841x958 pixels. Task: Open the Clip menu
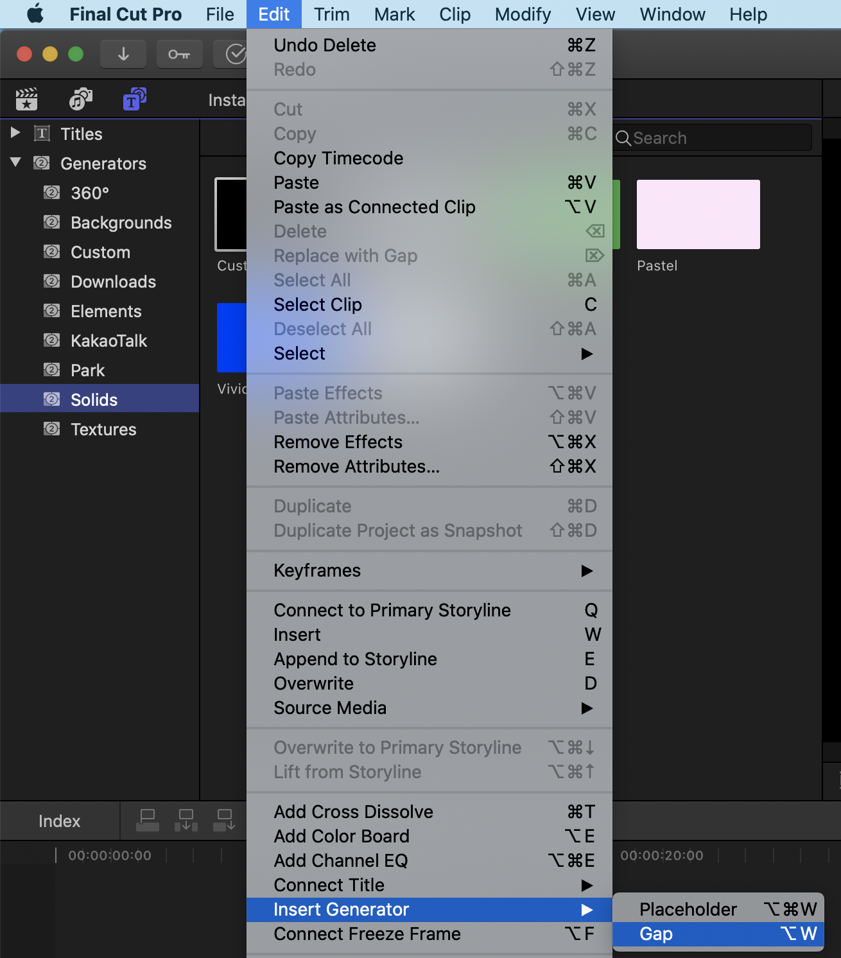tap(455, 14)
